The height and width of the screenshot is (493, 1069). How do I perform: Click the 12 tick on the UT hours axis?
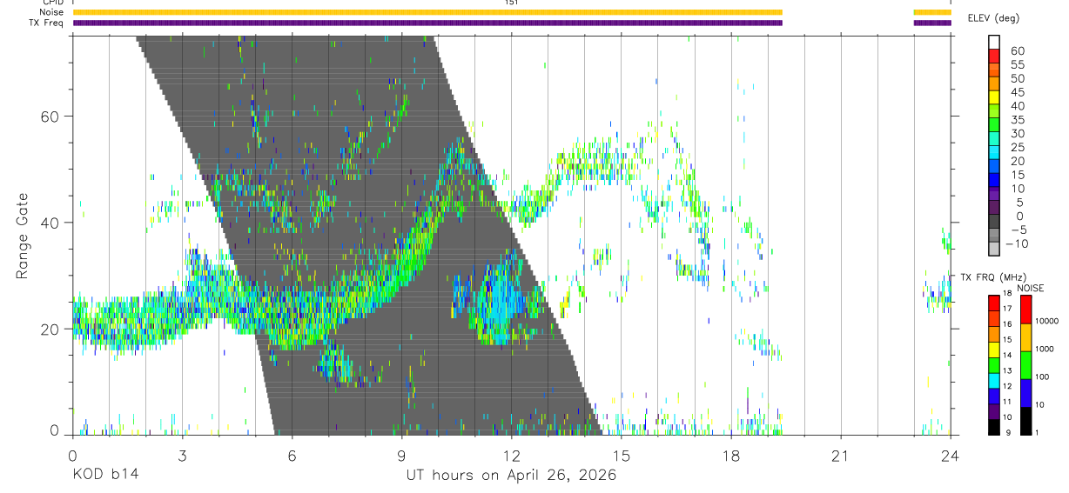tap(512, 456)
